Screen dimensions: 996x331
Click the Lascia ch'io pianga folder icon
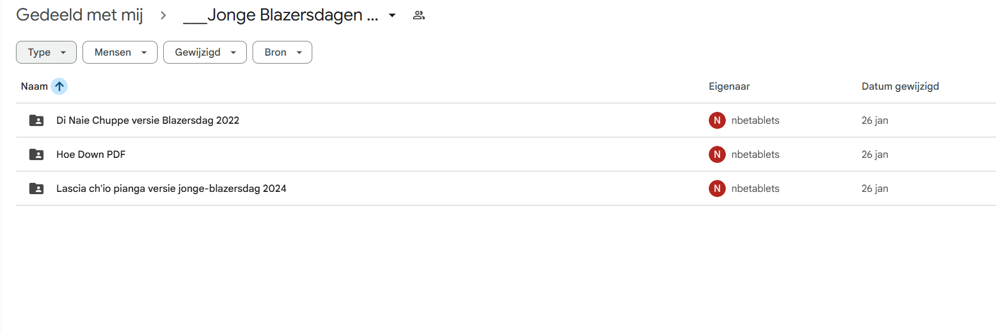36,188
